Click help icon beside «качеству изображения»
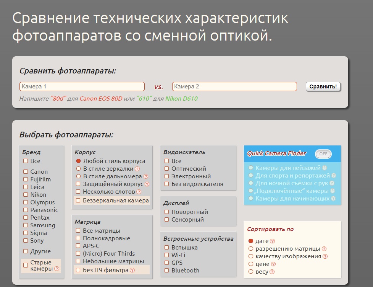This screenshot has height=287, width=373. [325, 256]
